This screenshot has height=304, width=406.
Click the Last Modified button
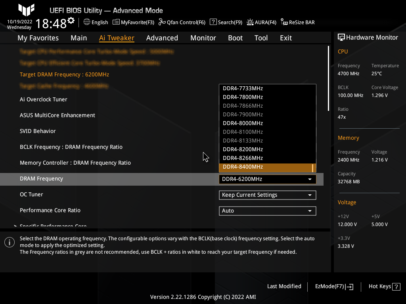(x=284, y=286)
